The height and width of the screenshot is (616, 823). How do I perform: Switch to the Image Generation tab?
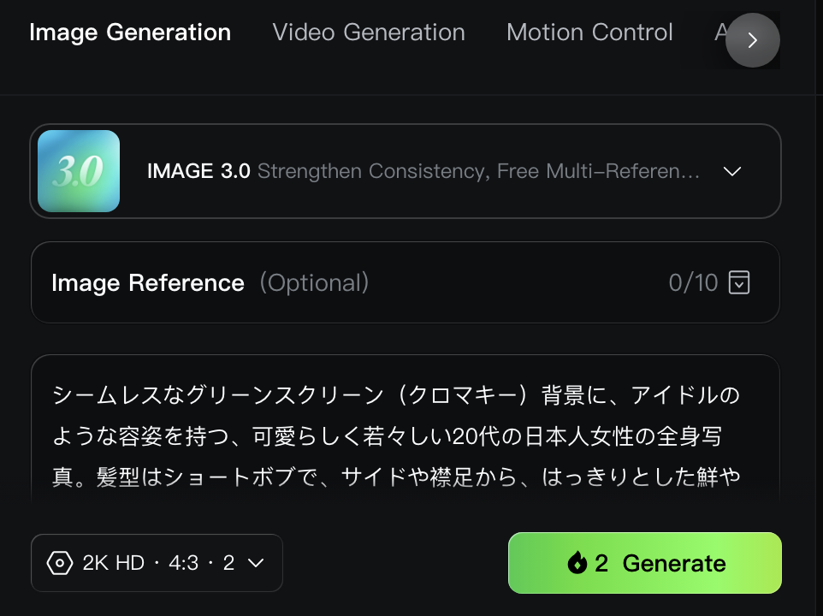pyautogui.click(x=130, y=33)
